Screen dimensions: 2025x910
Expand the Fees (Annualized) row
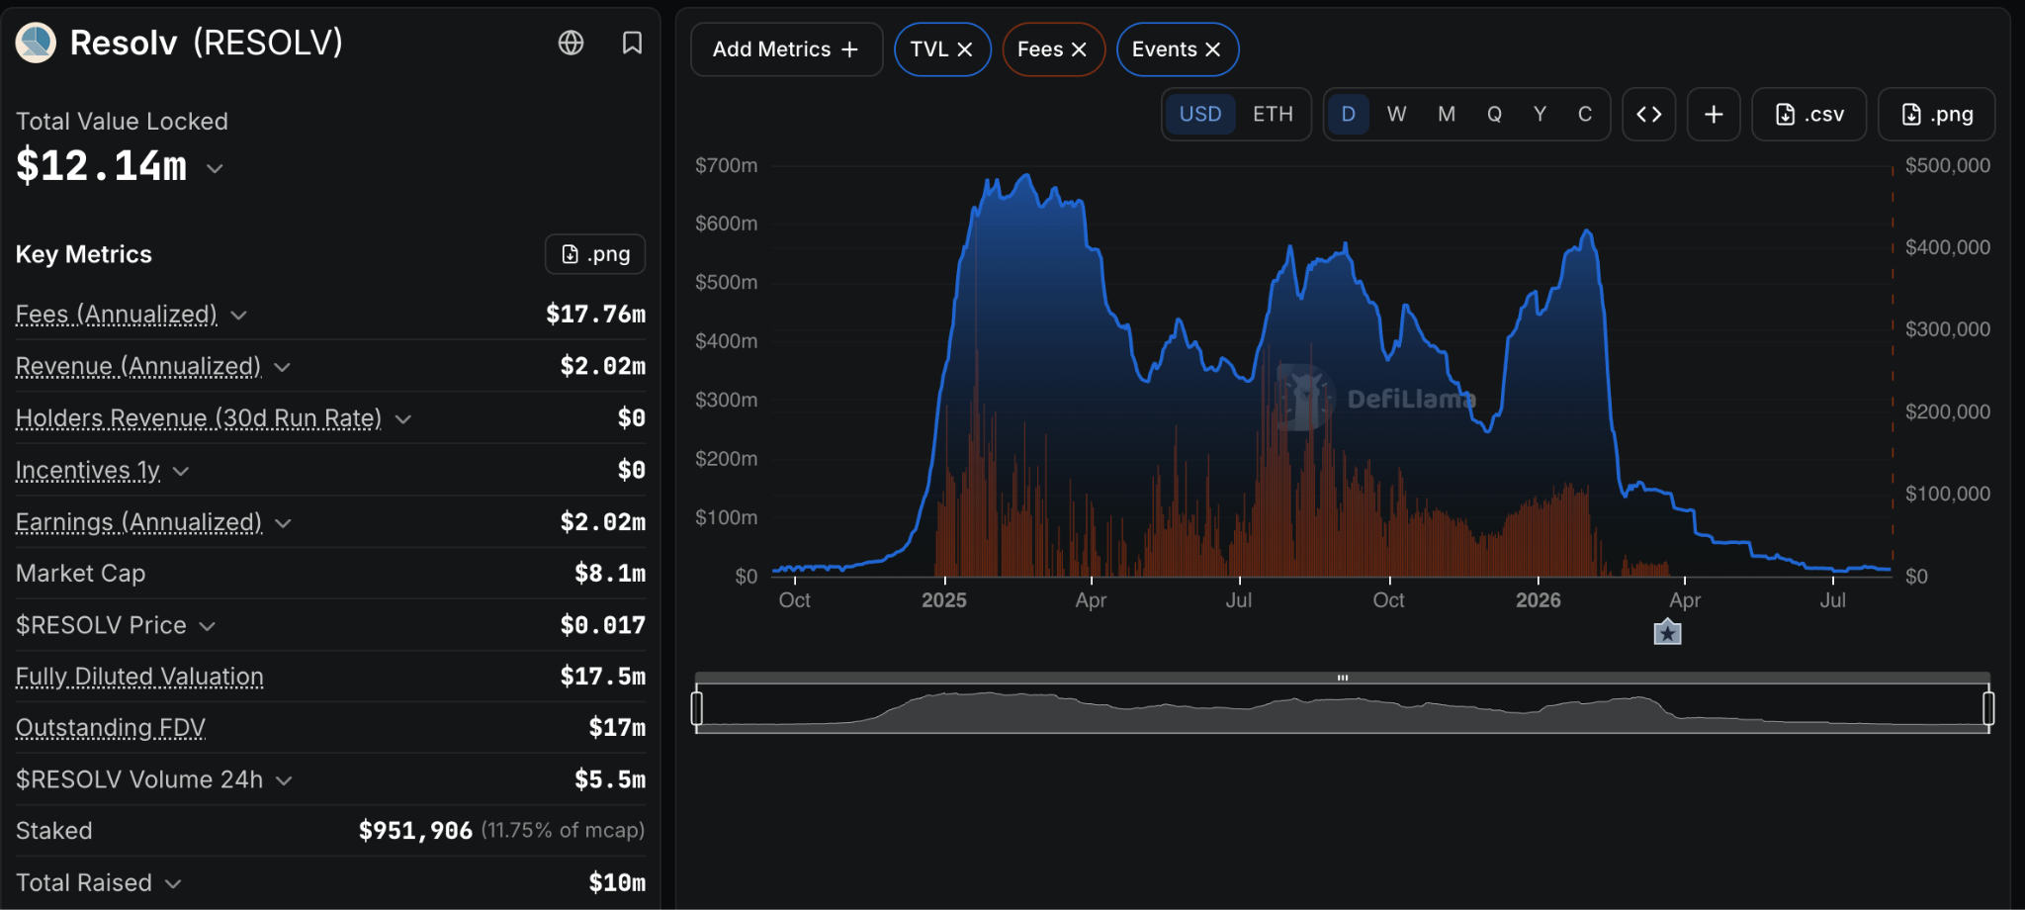[132, 315]
